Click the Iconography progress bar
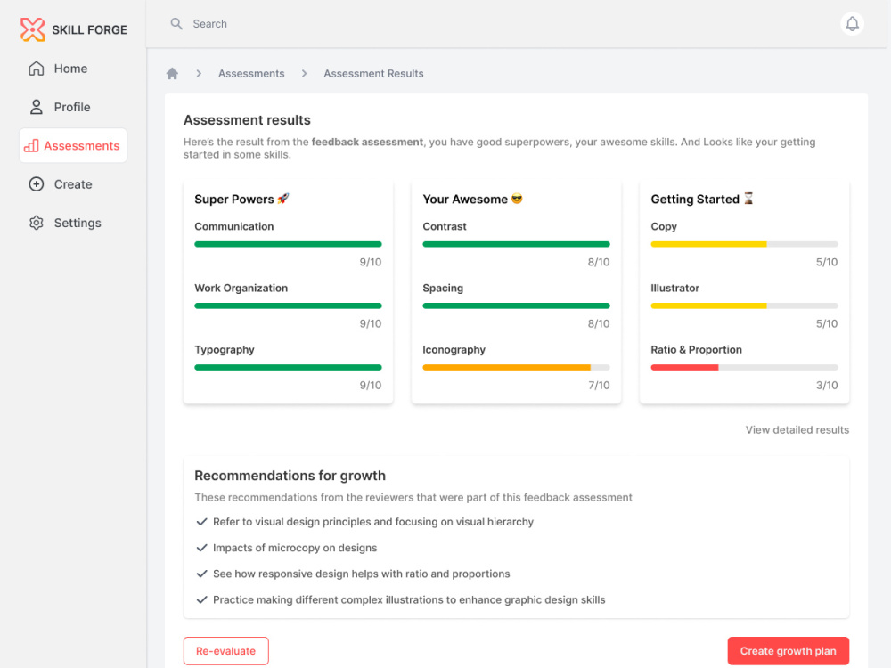Image resolution: width=891 pixels, height=668 pixels. (516, 368)
